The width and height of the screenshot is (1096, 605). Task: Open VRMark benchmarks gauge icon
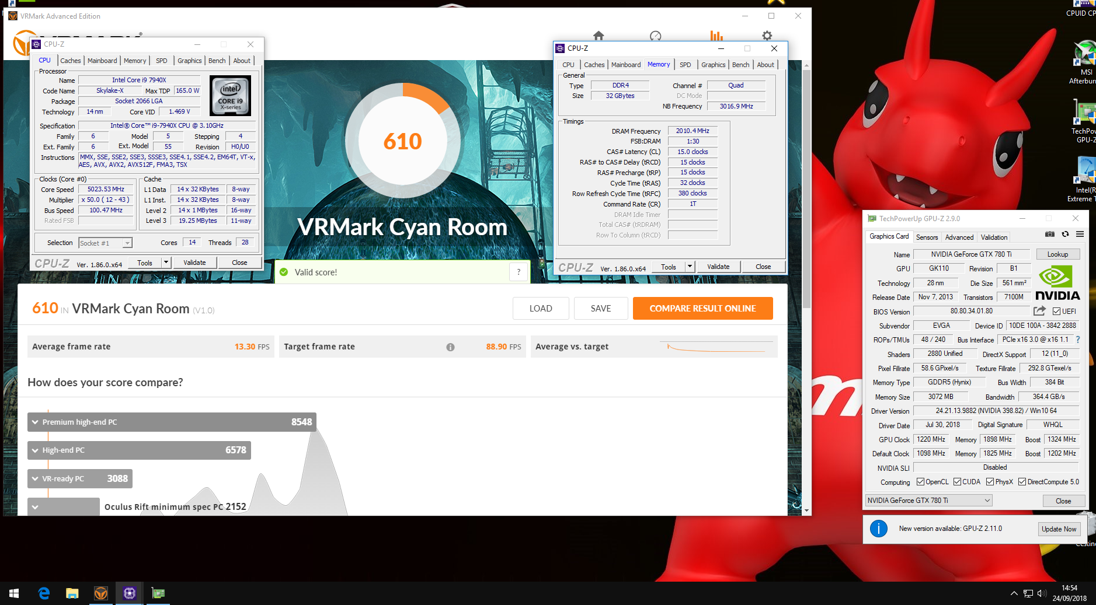pos(655,36)
